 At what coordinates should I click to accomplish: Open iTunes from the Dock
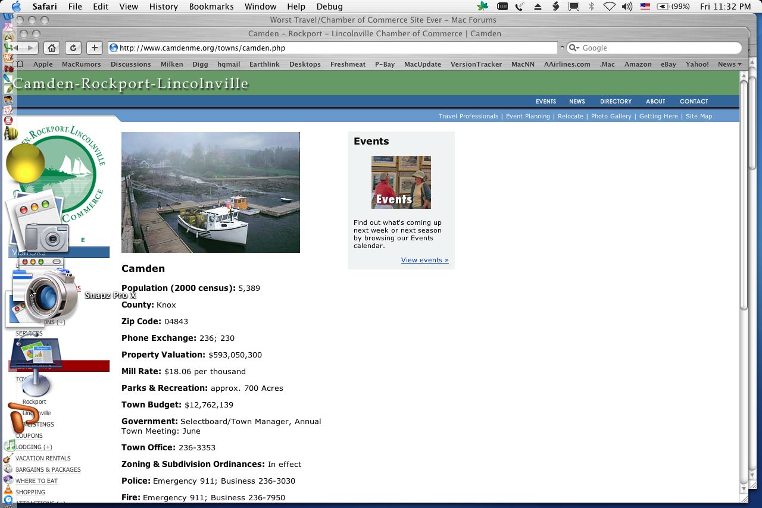coord(9,446)
